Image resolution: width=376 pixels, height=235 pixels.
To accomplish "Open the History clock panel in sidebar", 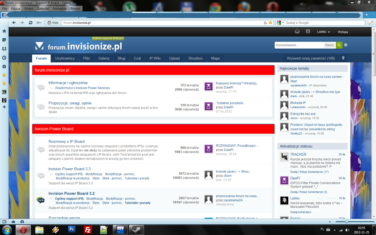I will point(4,58).
